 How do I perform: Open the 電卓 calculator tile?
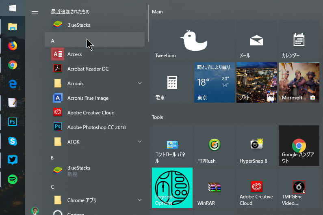click(x=172, y=82)
